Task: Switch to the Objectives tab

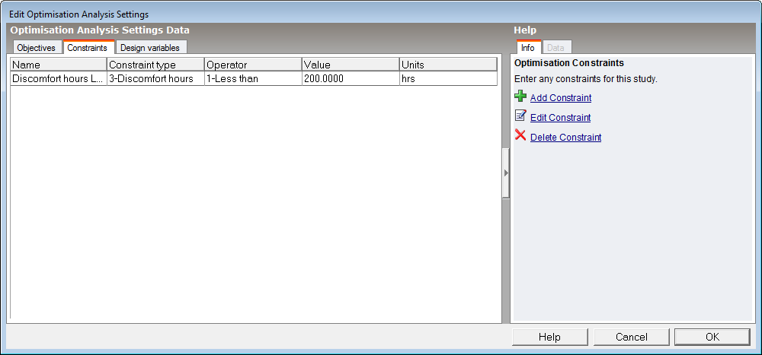Action: 36,48
